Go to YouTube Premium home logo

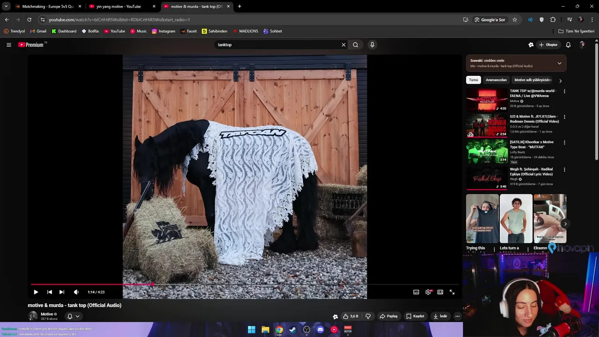pos(32,45)
